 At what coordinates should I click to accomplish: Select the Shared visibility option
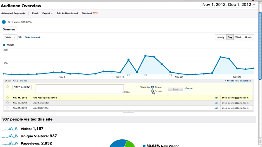click(152, 87)
